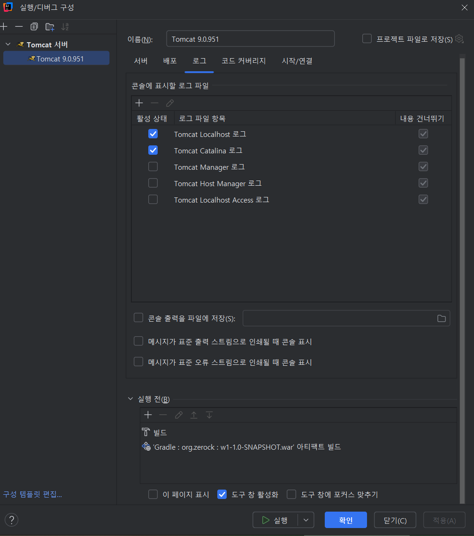
Task: Toggle skip content for Tomcat Catalina 로그
Action: click(x=423, y=150)
